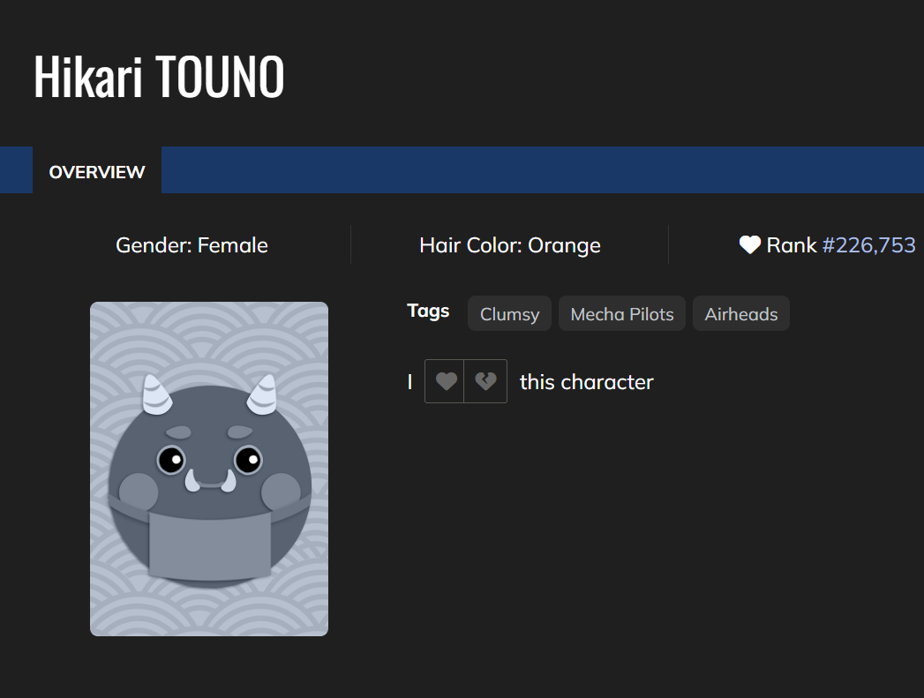
Task: Click the Hair Color: Orange text
Action: coord(510,245)
